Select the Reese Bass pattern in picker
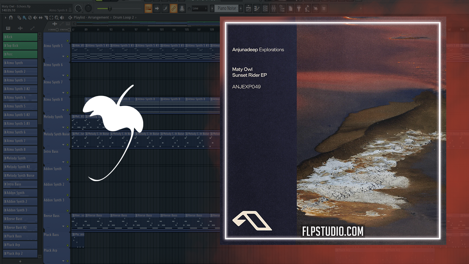Image resolution: width=469 pixels, height=264 pixels. [x=21, y=219]
